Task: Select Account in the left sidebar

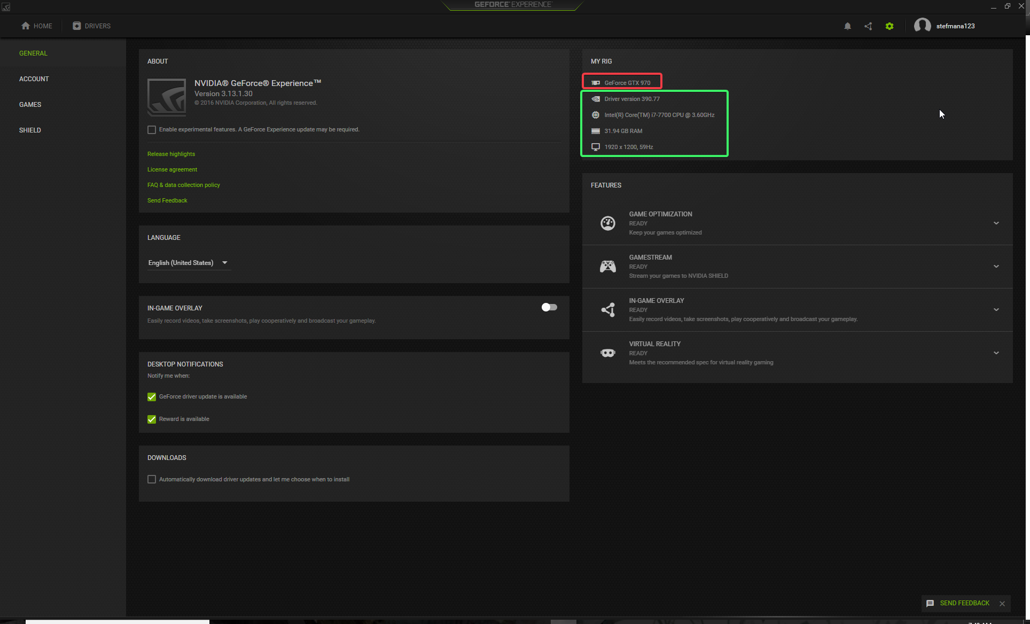Action: (34, 79)
